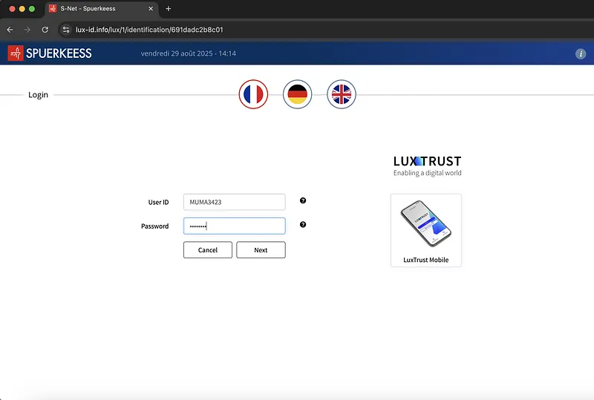594x400 pixels.
Task: Show help for the User ID field
Action: [303, 201]
